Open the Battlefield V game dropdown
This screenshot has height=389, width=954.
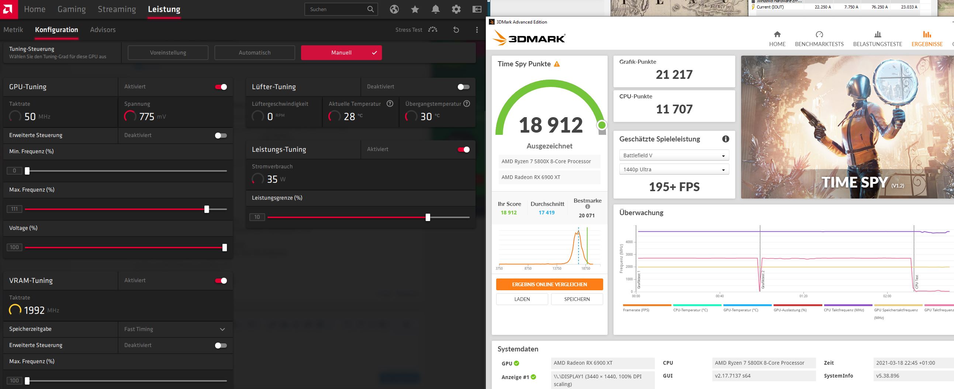[x=674, y=155]
